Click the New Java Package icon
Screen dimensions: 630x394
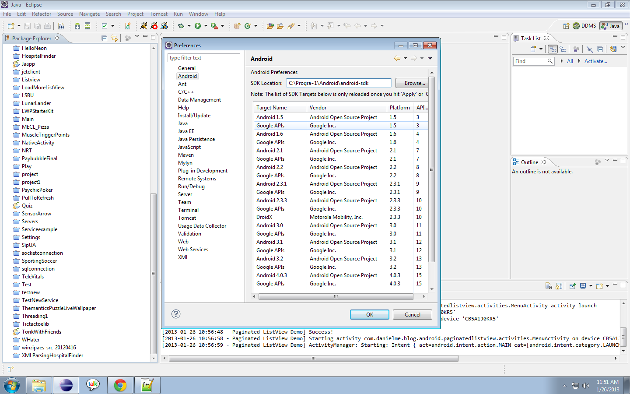pyautogui.click(x=237, y=26)
